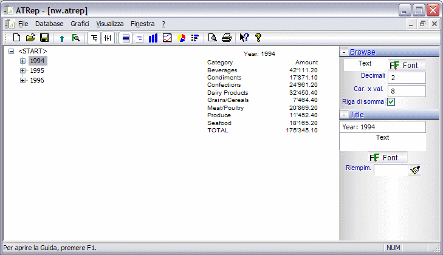The width and height of the screenshot is (443, 255).
Task: Click the Riempim. fill color field
Action: (x=391, y=170)
